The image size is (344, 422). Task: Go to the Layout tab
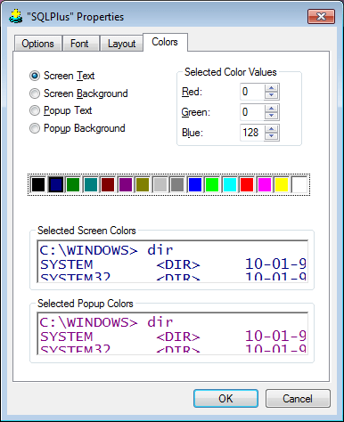pyautogui.click(x=121, y=44)
